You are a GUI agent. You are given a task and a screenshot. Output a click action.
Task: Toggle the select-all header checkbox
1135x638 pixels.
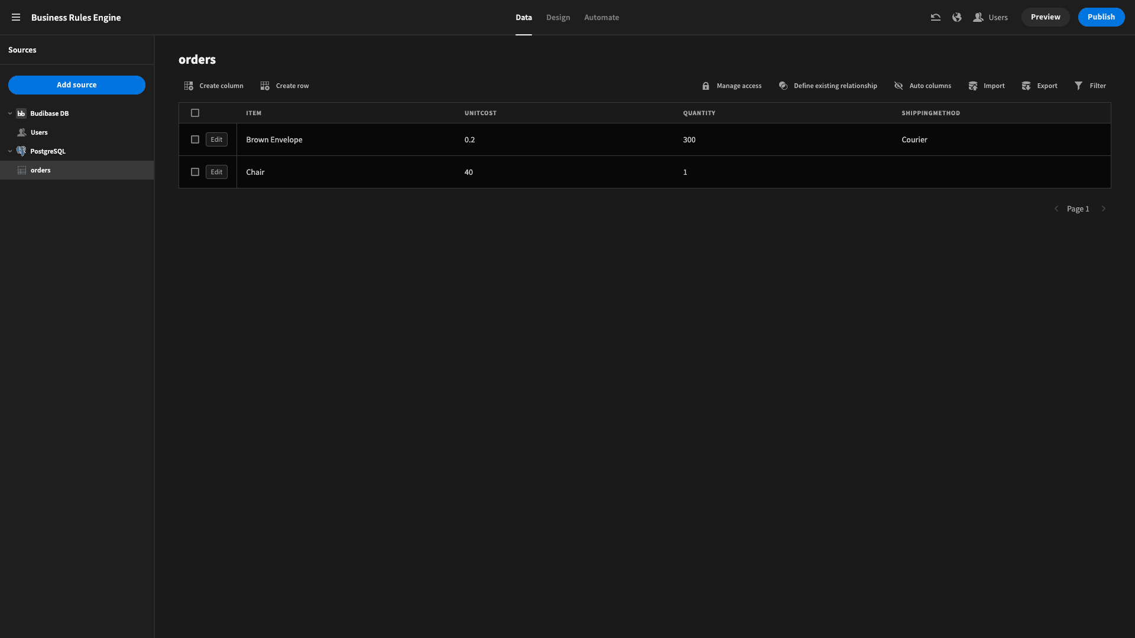pos(195,113)
